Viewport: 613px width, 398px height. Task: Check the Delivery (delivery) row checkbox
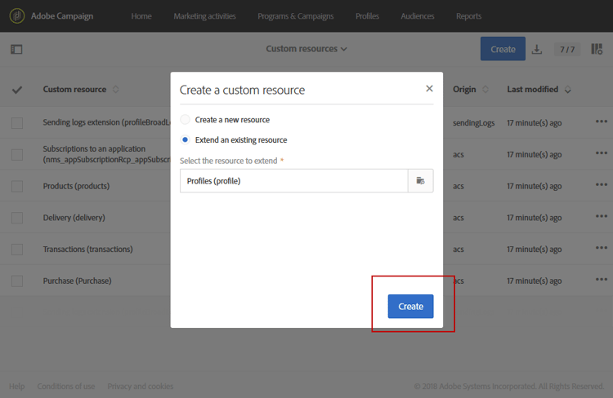point(17,218)
